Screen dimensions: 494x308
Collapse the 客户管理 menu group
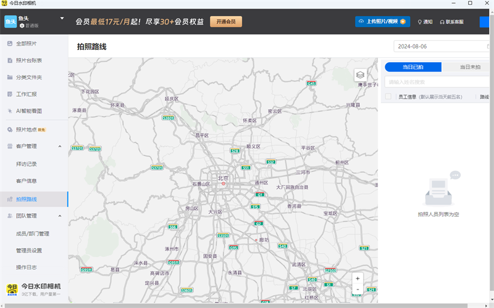click(x=59, y=147)
